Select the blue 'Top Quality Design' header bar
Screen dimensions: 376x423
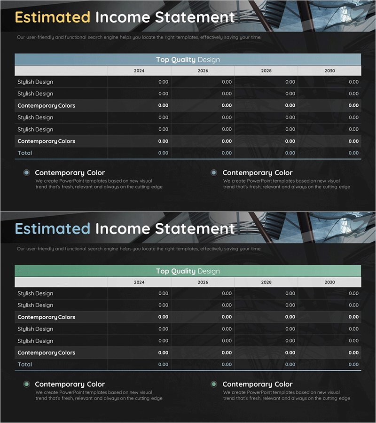pos(188,60)
